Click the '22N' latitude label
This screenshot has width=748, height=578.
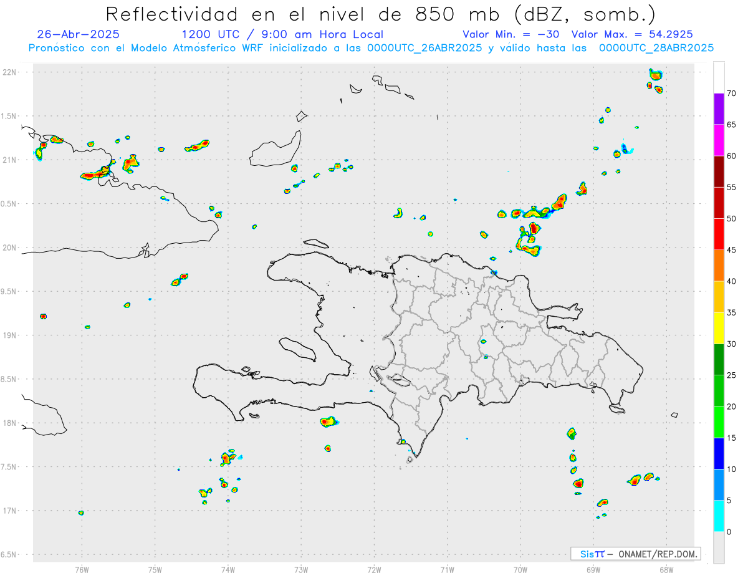[10, 72]
